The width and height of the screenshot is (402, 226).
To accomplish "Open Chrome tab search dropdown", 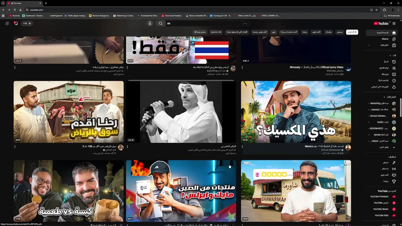I will tap(3, 3).
